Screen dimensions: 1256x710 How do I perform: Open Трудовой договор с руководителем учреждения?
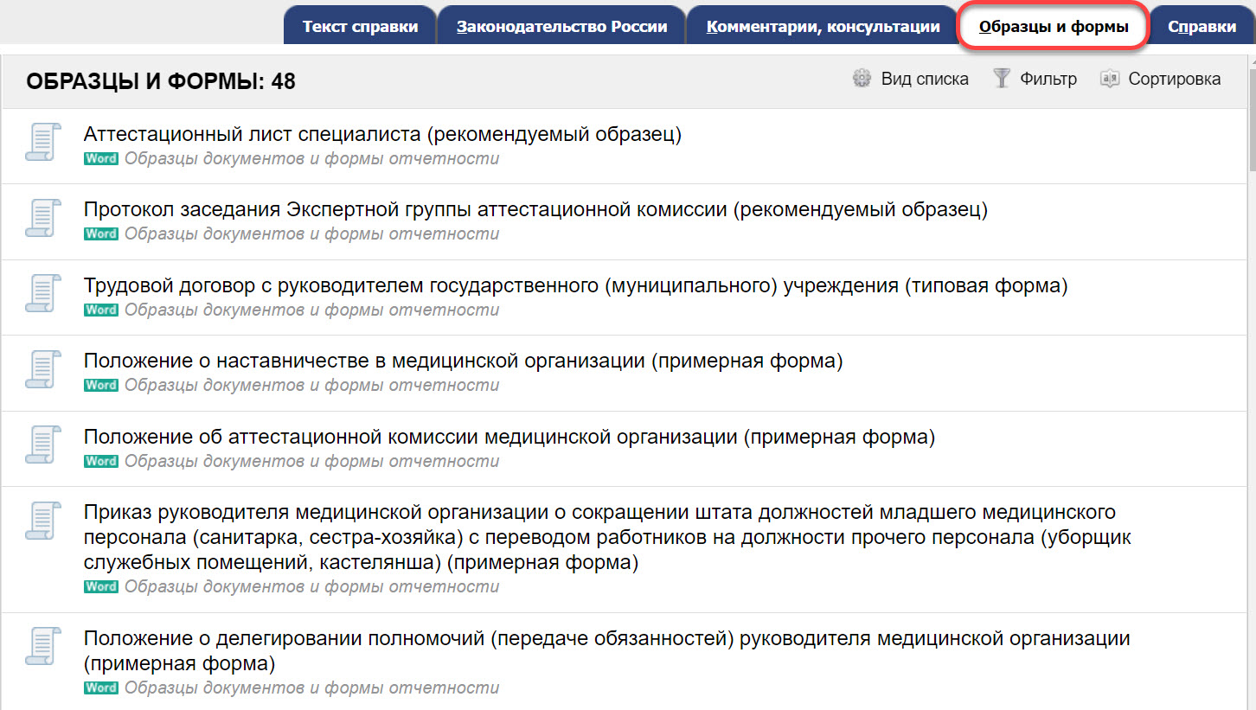575,285
